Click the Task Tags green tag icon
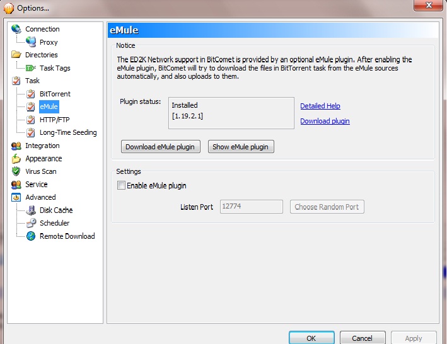 coord(31,68)
